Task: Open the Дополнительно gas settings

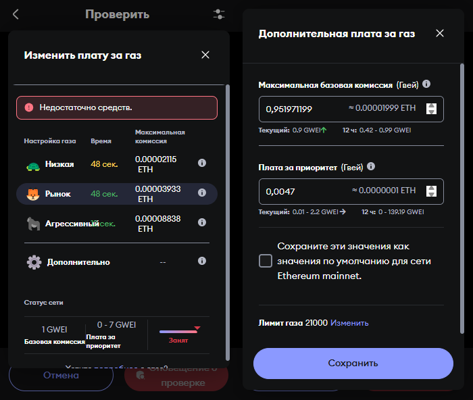Action: [117, 262]
